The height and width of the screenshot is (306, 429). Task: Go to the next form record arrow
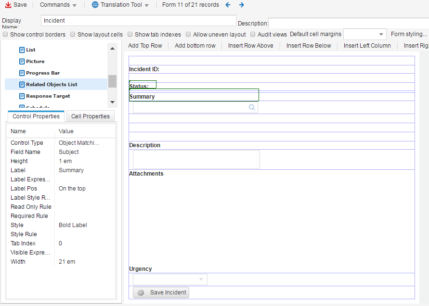click(x=242, y=5)
